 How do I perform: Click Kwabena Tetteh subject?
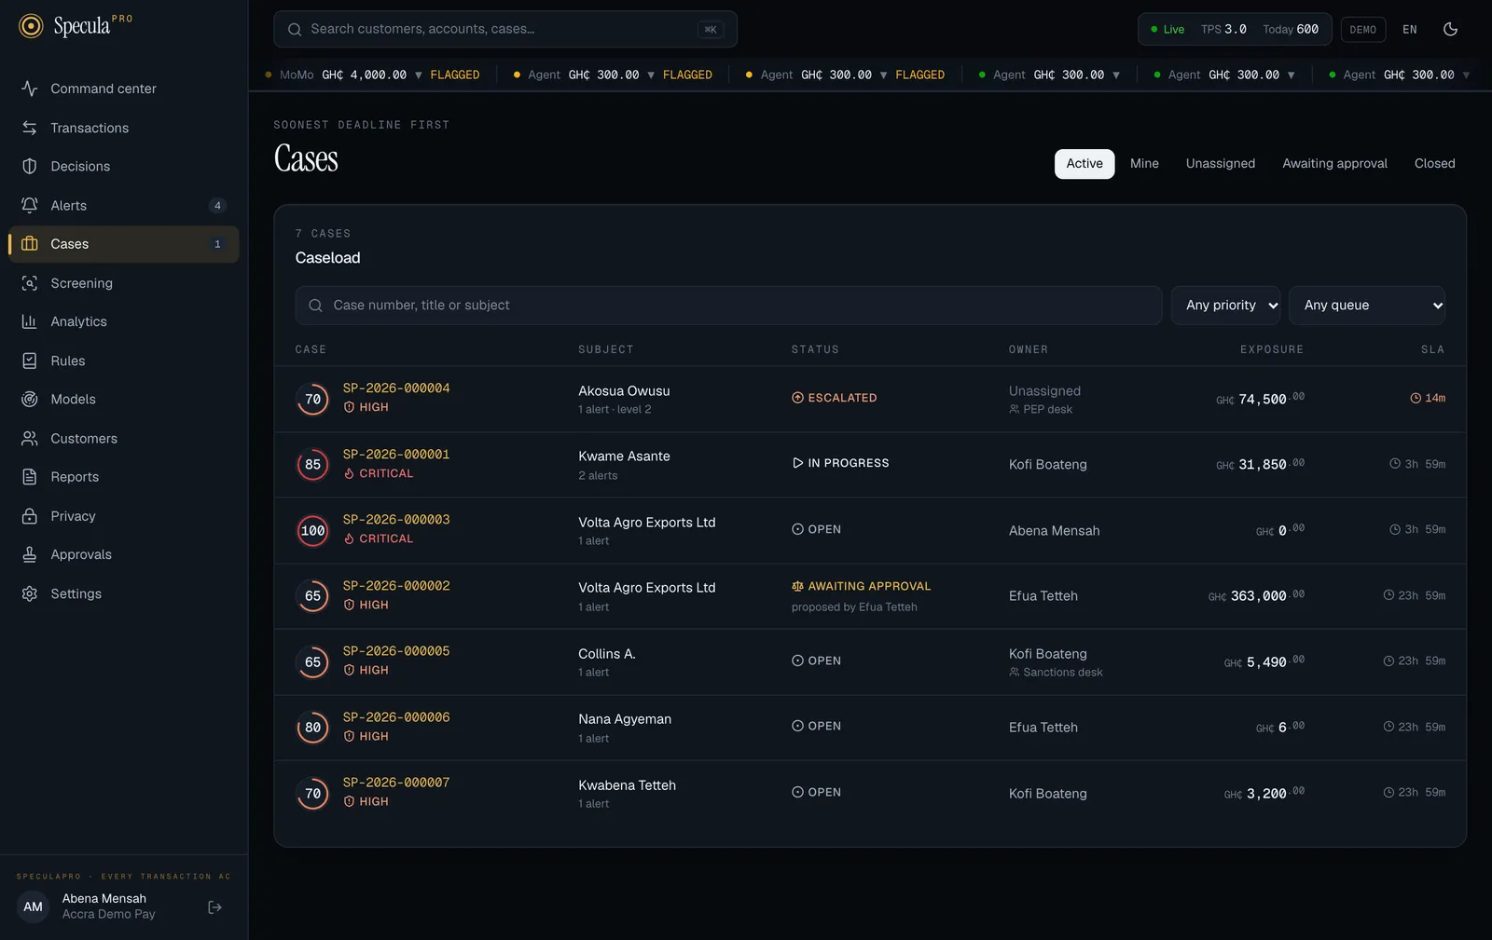click(x=627, y=785)
